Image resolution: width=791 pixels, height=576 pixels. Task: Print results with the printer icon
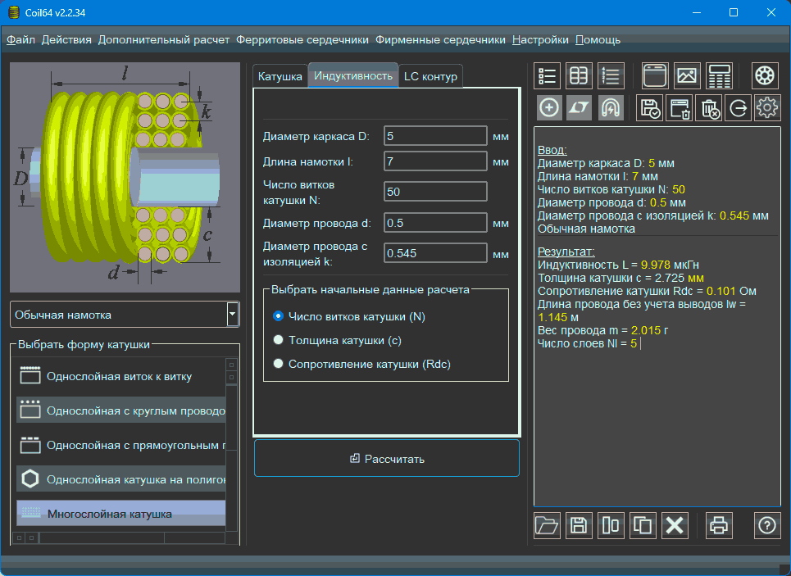tap(719, 525)
